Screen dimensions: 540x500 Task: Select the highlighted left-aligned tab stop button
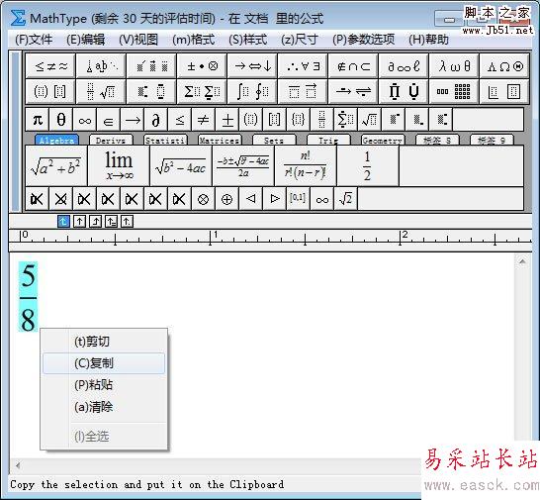pos(63,221)
